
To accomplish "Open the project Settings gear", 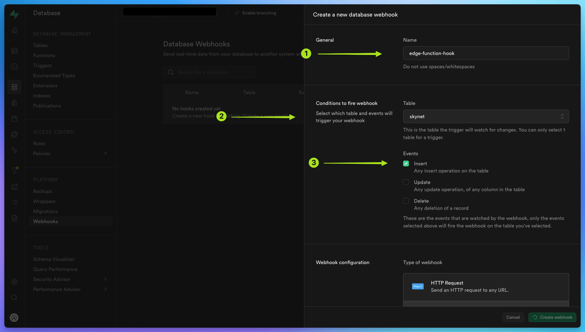I will 14,281.
